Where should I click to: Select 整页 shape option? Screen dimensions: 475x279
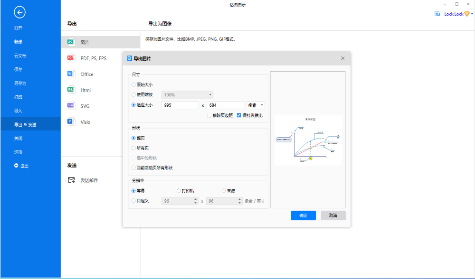pos(133,138)
